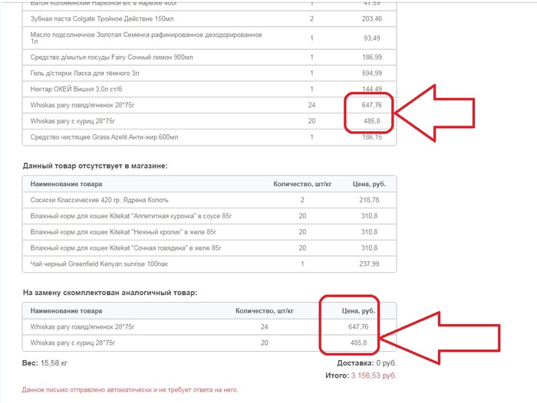Screen dimensions: 537x403
Task: Click Цена, руб. header in the out-of-stock table
Action: click(x=369, y=184)
